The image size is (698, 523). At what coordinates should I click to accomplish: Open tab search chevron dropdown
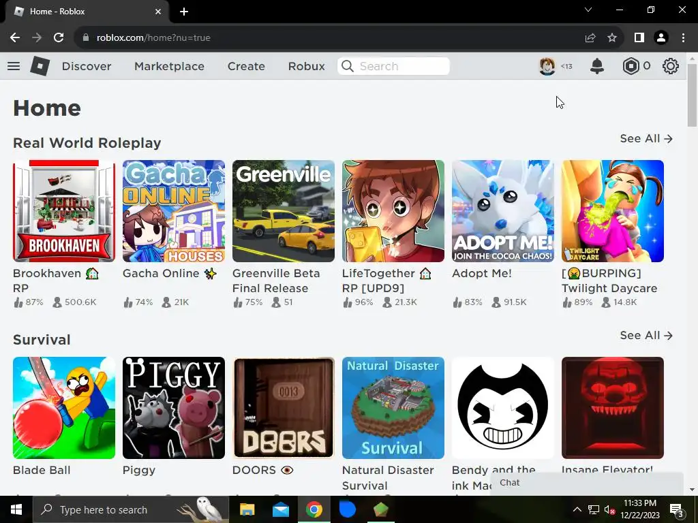tap(588, 10)
